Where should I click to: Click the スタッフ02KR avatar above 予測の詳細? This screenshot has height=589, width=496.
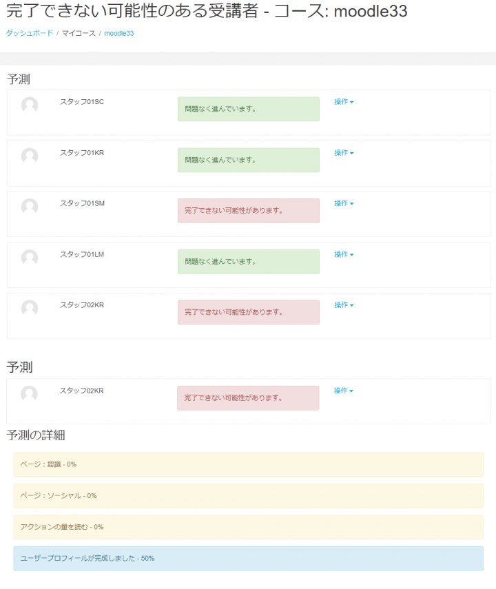pos(29,394)
